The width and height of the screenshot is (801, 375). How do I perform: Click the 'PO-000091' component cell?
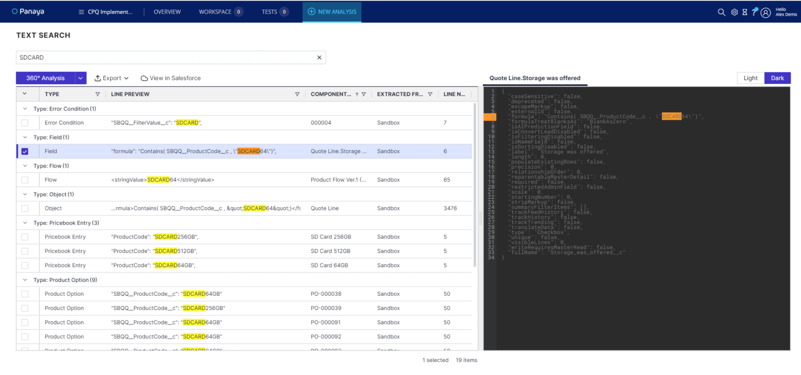tap(326, 322)
